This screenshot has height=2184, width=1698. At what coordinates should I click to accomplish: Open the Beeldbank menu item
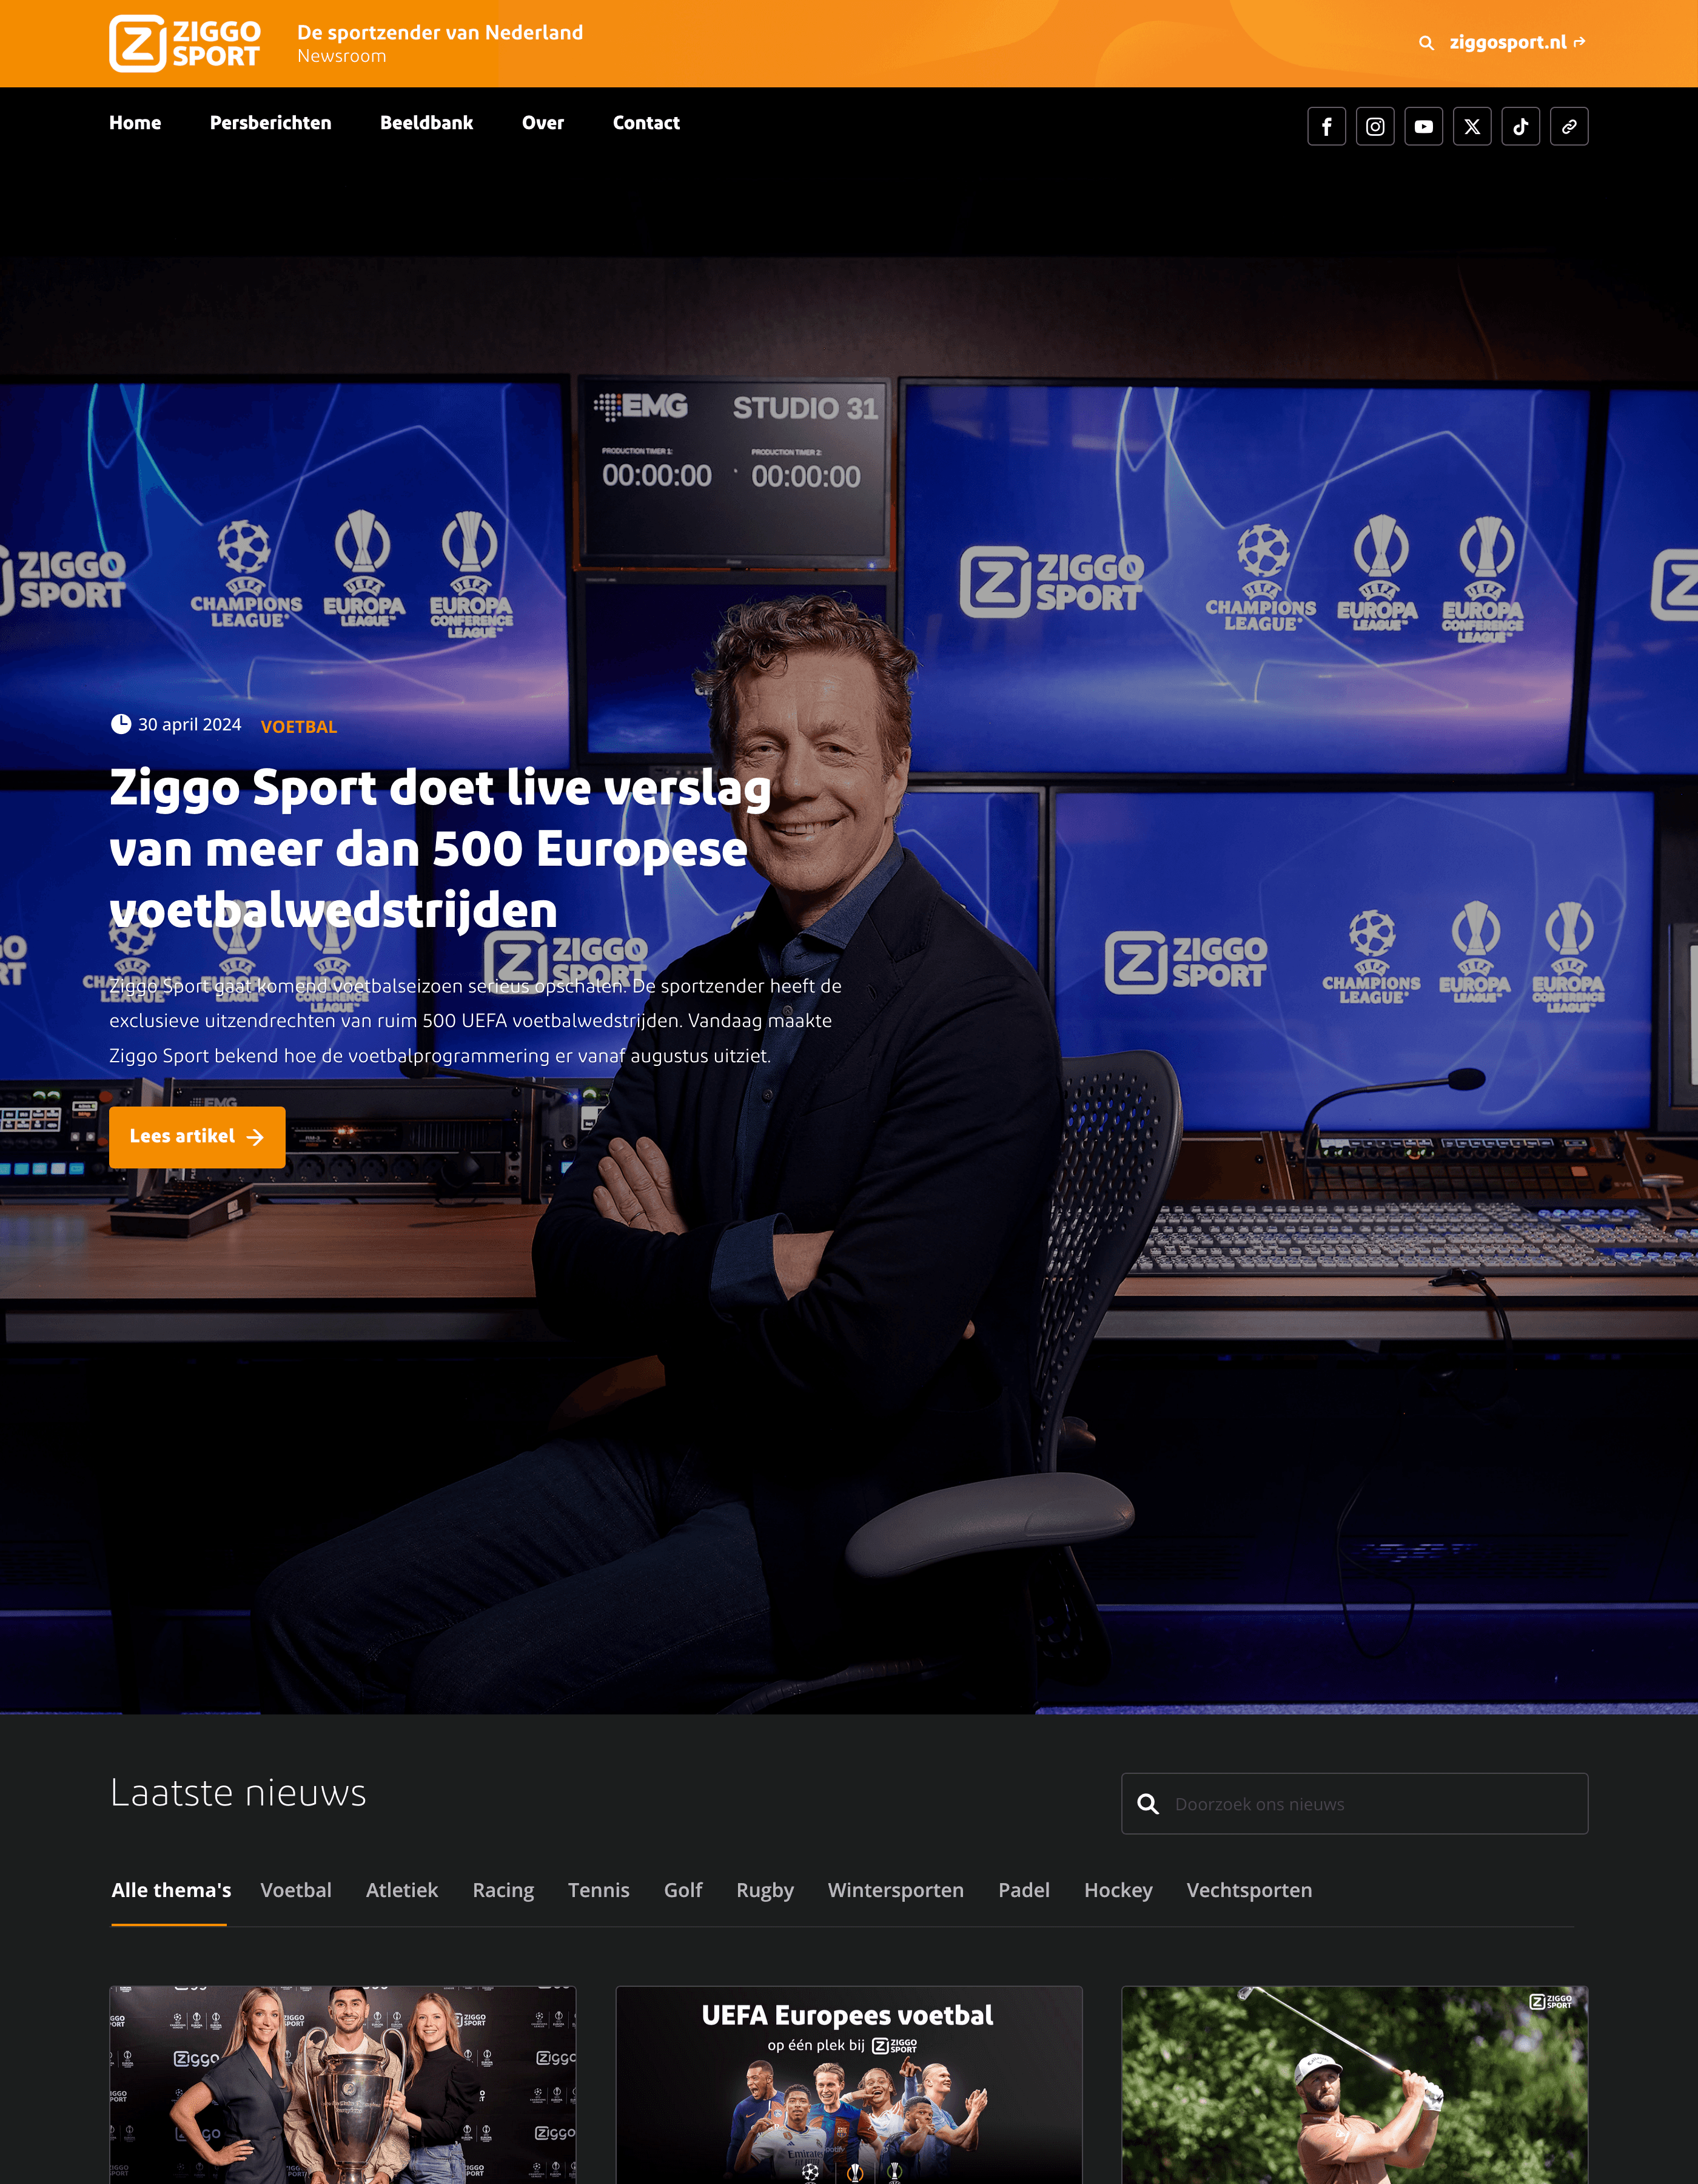[427, 123]
